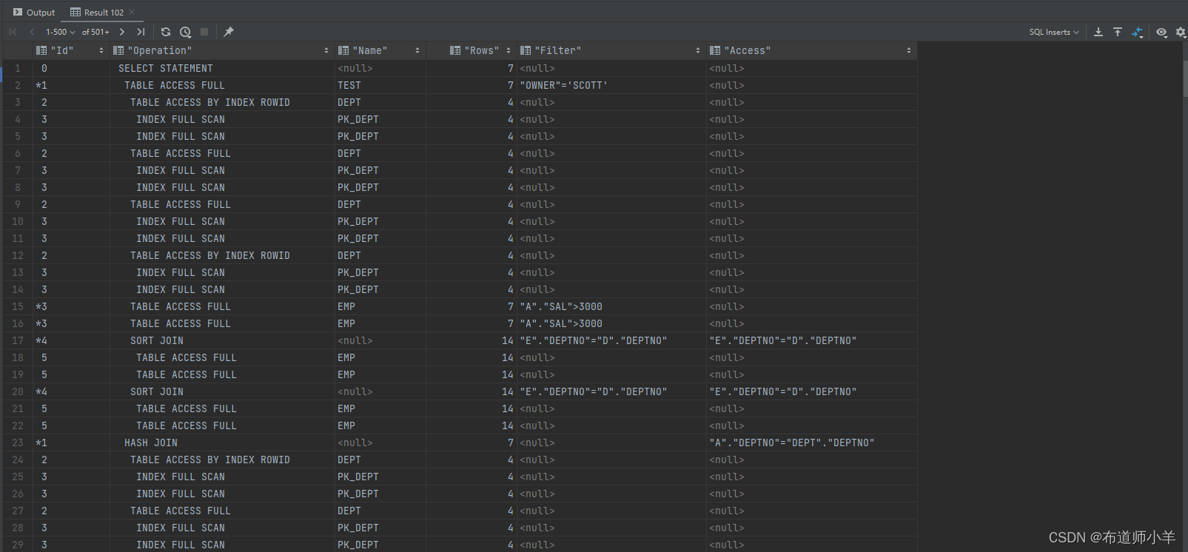Sort by the "Rows" column arrows
This screenshot has width=1188, height=552.
[x=509, y=50]
